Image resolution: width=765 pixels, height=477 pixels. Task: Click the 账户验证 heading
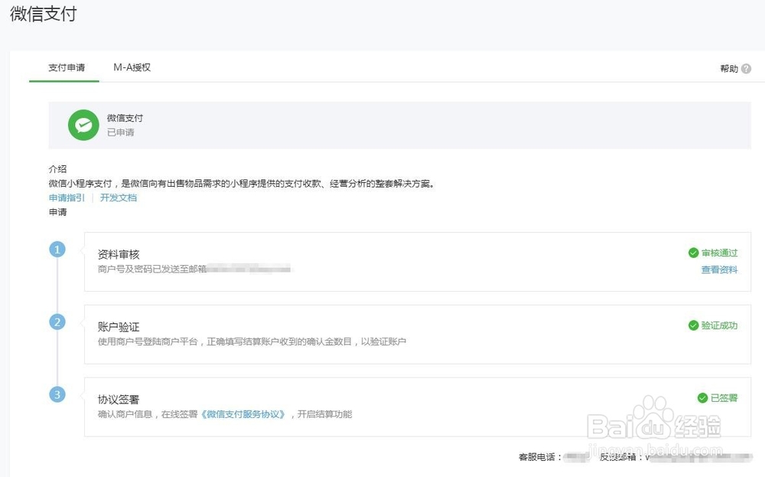click(119, 327)
